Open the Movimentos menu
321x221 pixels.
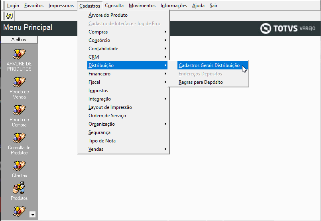point(142,6)
